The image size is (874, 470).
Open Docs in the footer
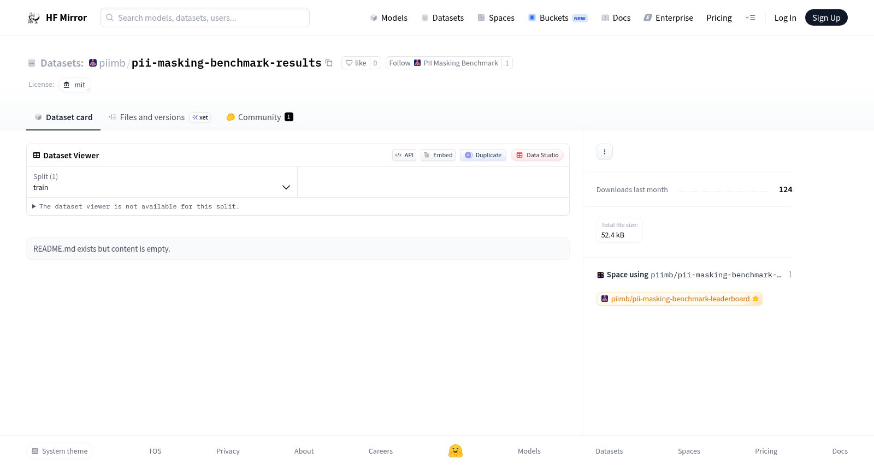click(840, 451)
